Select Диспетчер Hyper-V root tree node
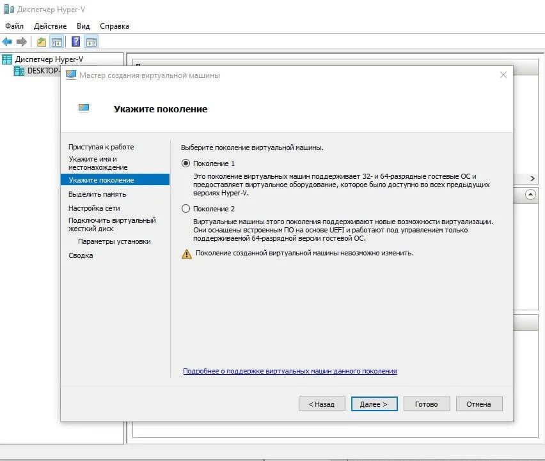 coord(49,59)
